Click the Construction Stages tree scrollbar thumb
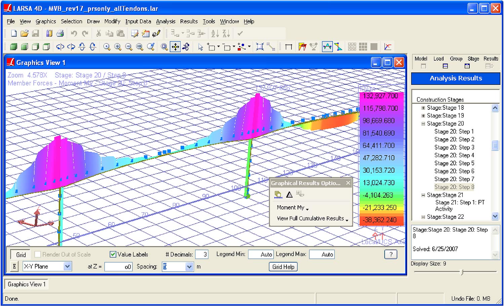The image size is (504, 306). 495,145
